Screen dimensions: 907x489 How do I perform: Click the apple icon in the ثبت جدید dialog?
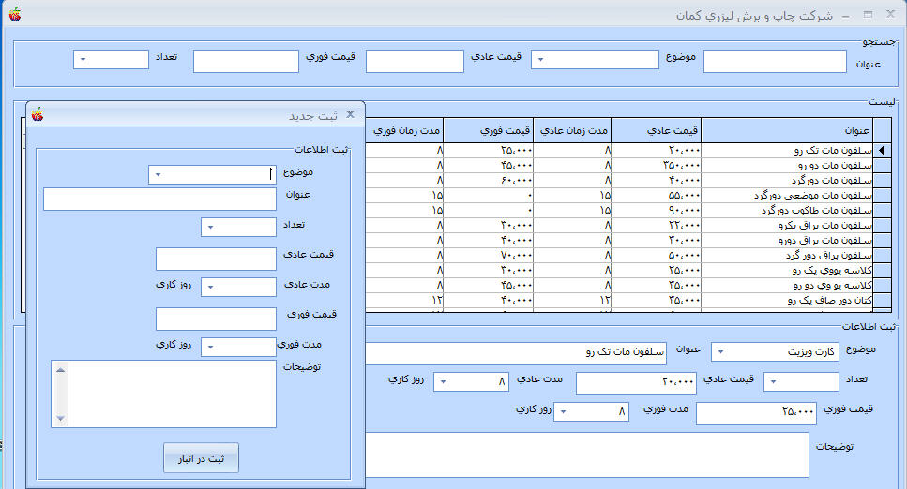point(38,115)
